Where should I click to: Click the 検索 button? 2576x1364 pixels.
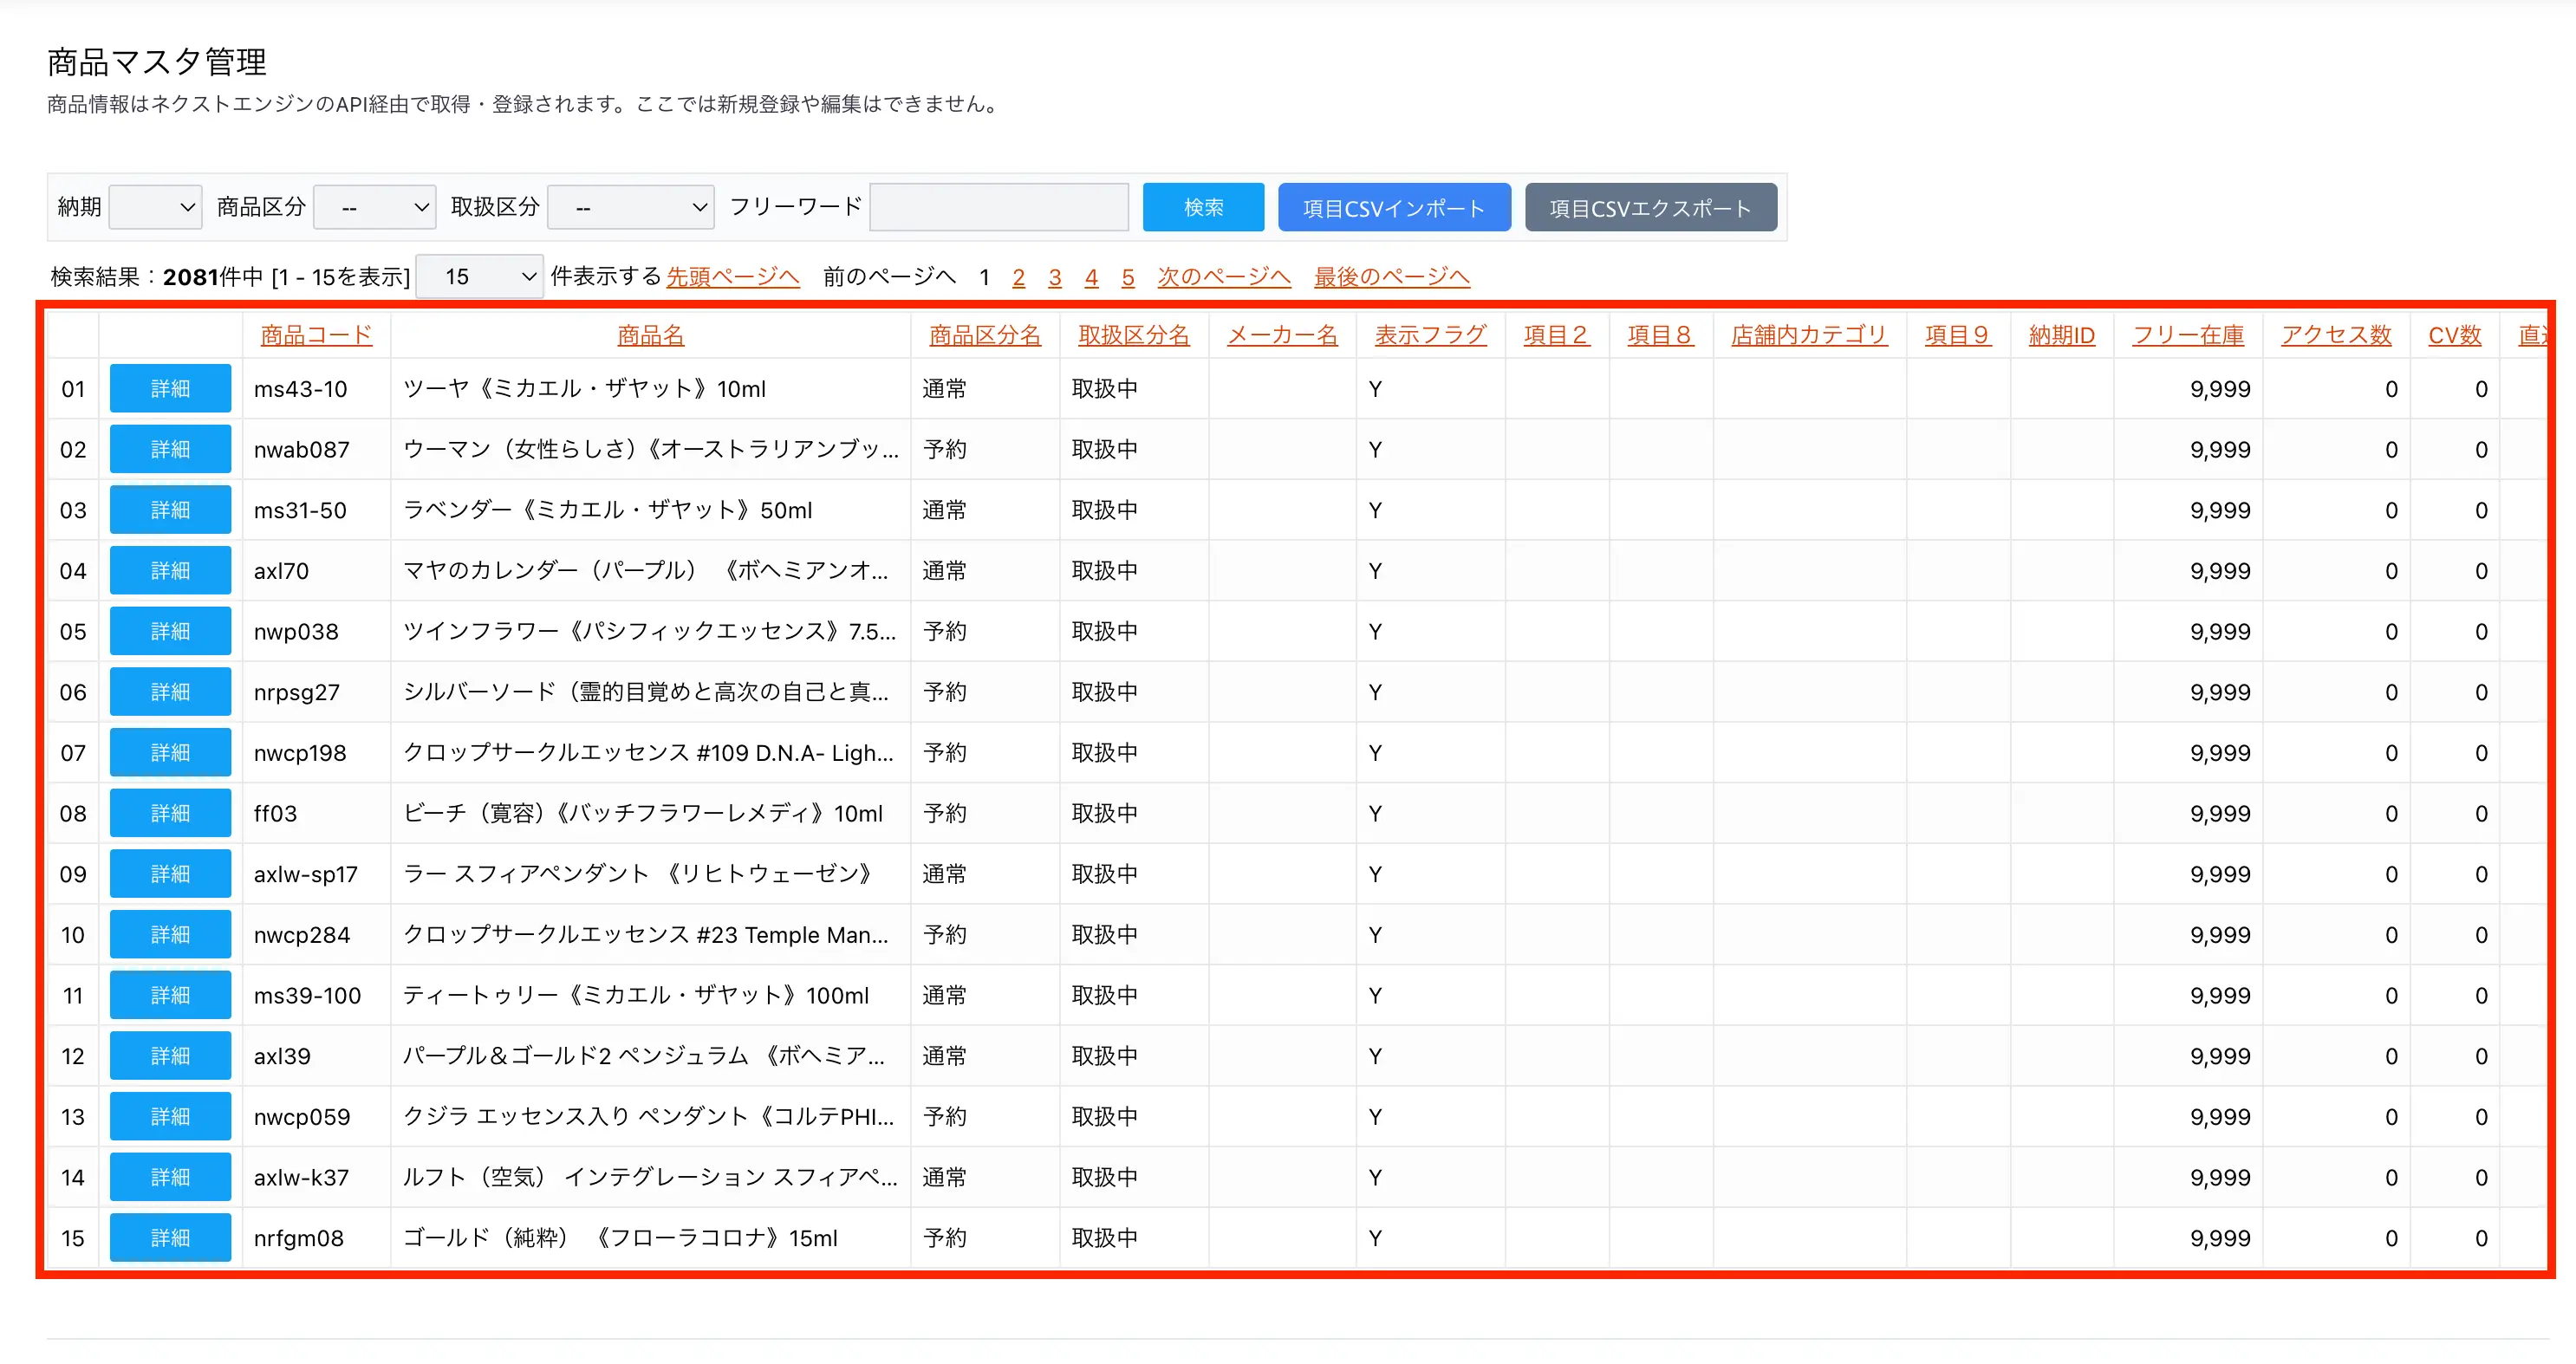pos(1203,207)
